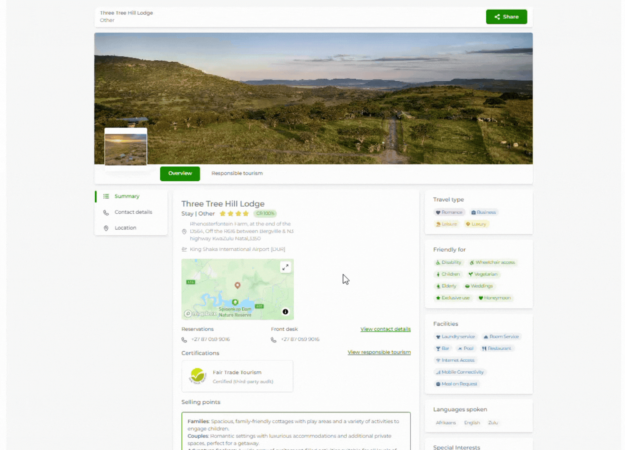Click the Disability friendly tag
This screenshot has width=625, height=450.
click(x=449, y=262)
